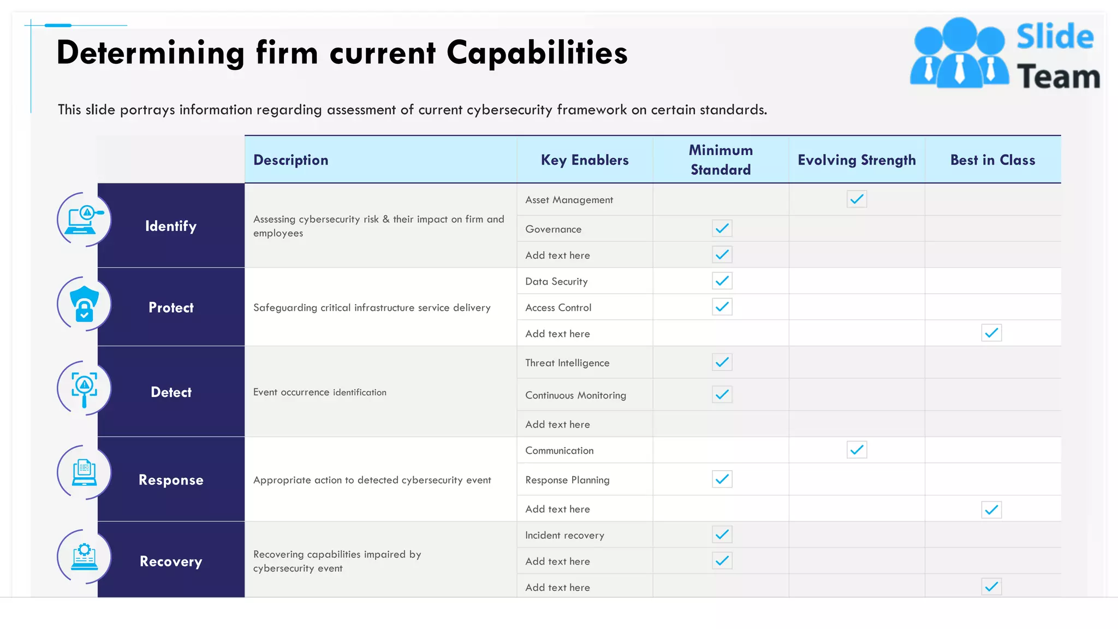Click the Detect magnifier warning icon
The width and height of the screenshot is (1118, 629).
click(x=84, y=389)
